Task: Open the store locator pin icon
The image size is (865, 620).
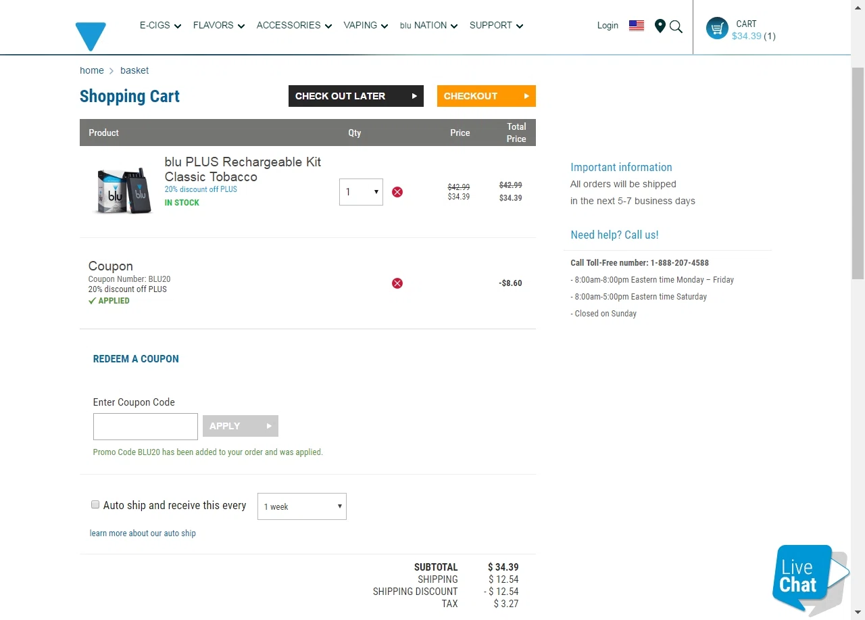Action: coord(660,26)
